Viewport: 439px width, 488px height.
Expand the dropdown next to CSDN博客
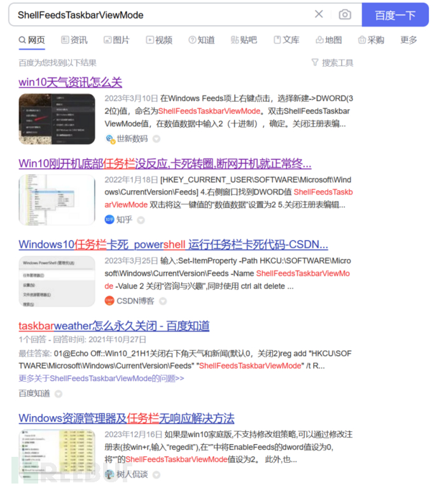tap(163, 301)
